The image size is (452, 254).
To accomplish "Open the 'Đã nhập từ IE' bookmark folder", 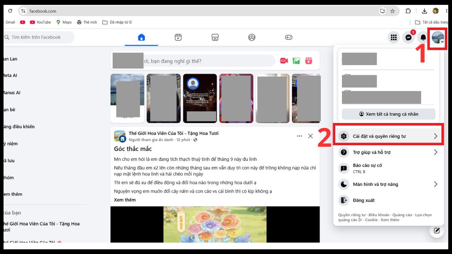I will click(x=117, y=22).
